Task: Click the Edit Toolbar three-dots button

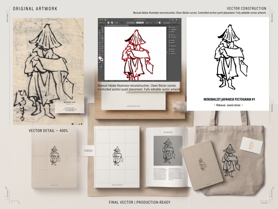Action: 101,69
